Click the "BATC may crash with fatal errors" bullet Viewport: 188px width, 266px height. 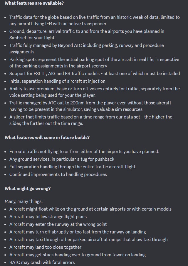click(x=42, y=262)
